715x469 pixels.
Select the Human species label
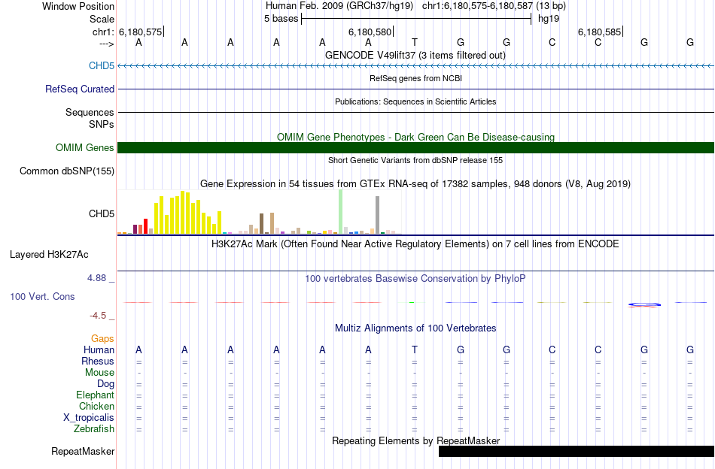pyautogui.click(x=99, y=349)
